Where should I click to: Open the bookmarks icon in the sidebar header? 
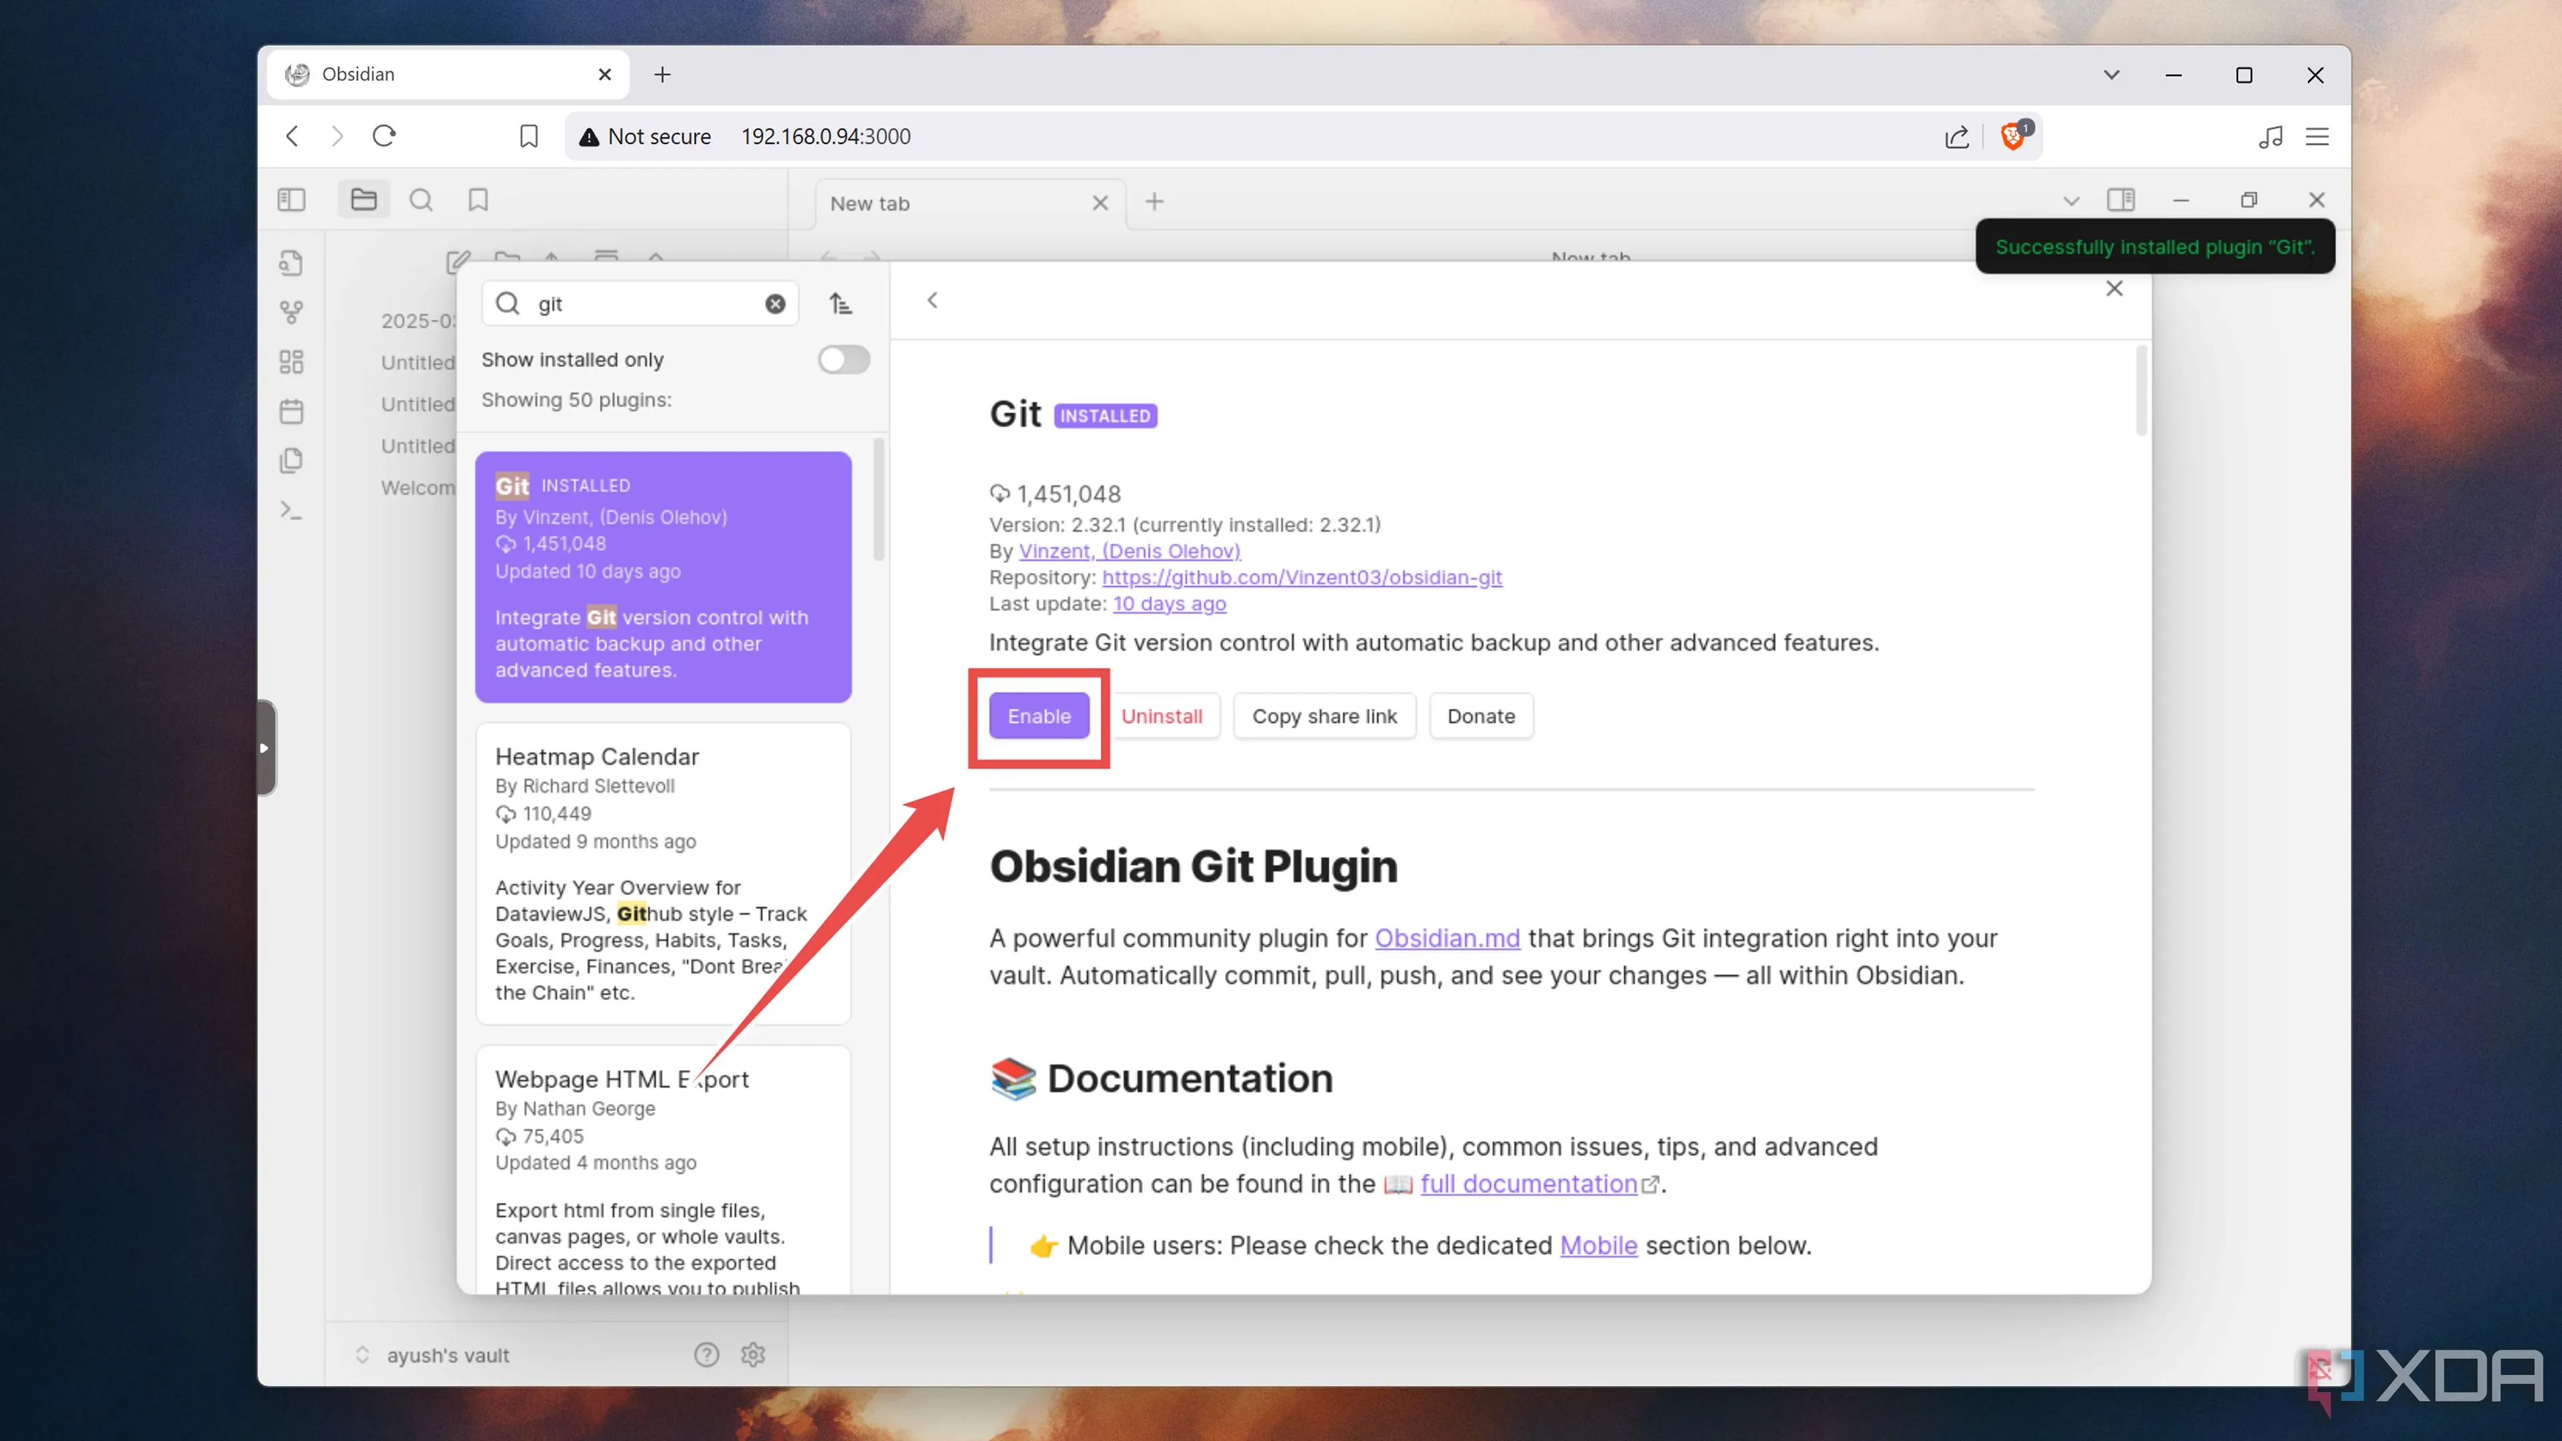[478, 200]
